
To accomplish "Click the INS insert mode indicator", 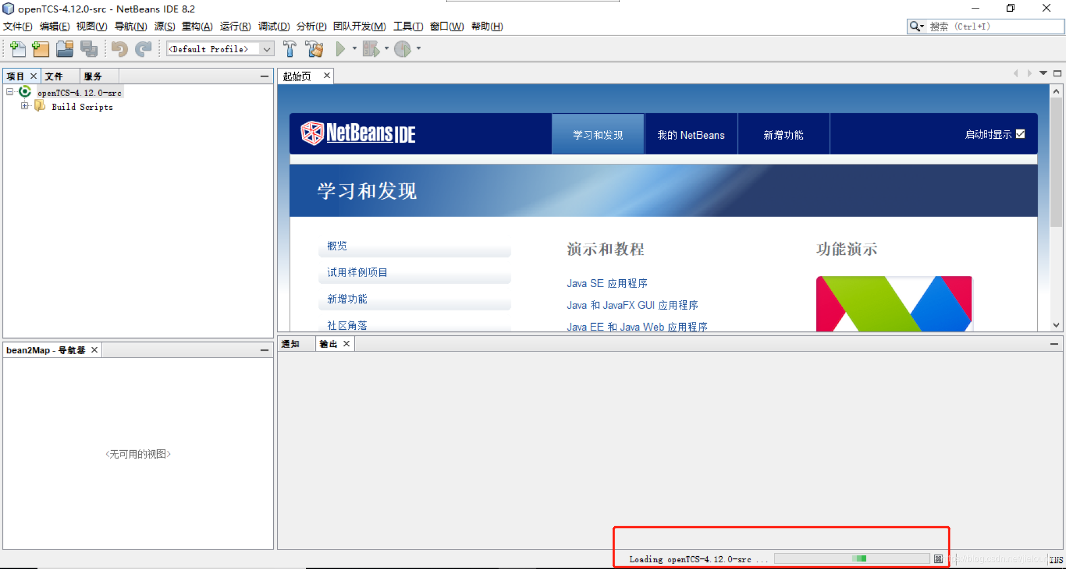I will (x=1056, y=560).
